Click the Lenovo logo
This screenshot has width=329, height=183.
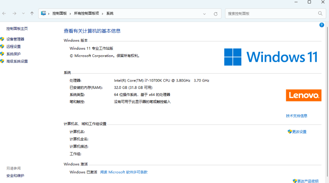coord(304,95)
